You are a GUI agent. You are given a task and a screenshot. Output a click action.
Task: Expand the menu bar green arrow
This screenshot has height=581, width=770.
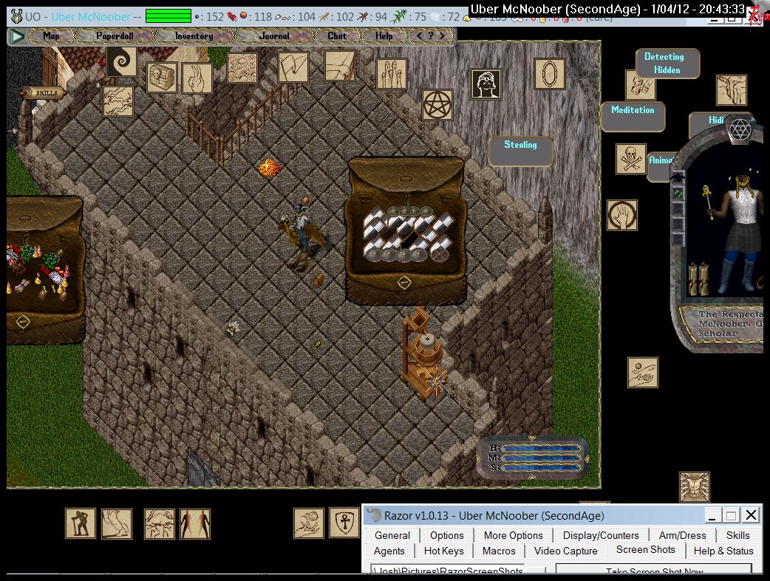coord(18,35)
